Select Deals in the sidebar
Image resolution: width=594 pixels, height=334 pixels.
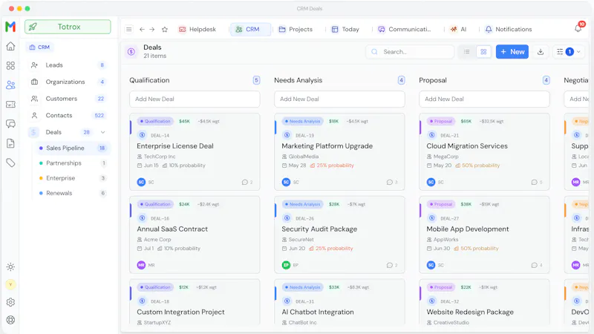click(68, 132)
